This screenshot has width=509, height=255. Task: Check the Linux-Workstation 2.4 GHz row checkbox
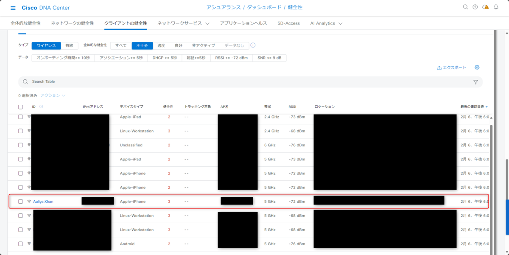20,131
